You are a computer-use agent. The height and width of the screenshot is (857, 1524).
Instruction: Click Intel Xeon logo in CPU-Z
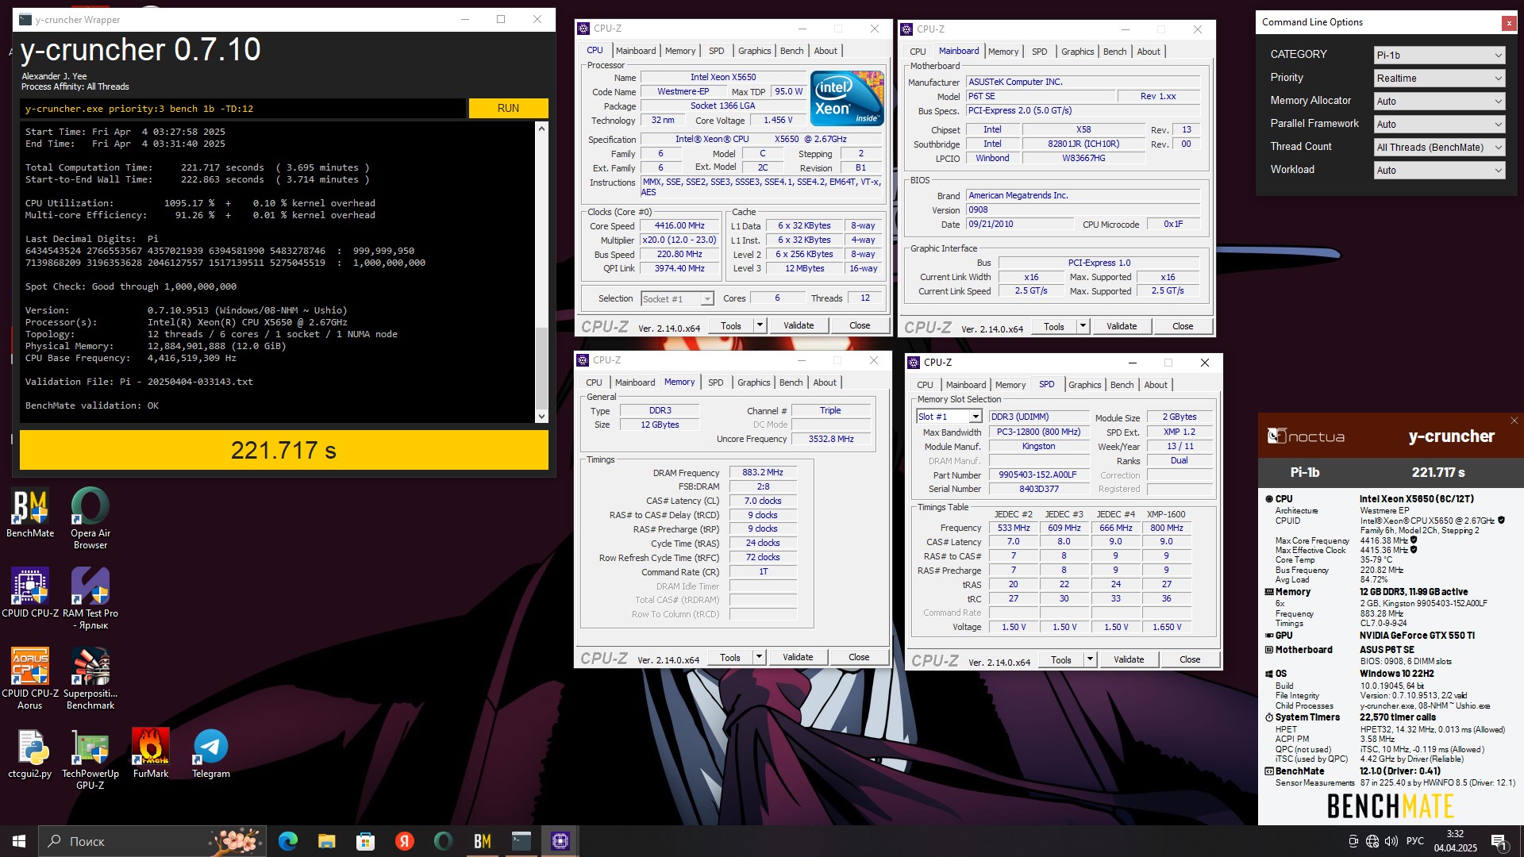pos(847,98)
